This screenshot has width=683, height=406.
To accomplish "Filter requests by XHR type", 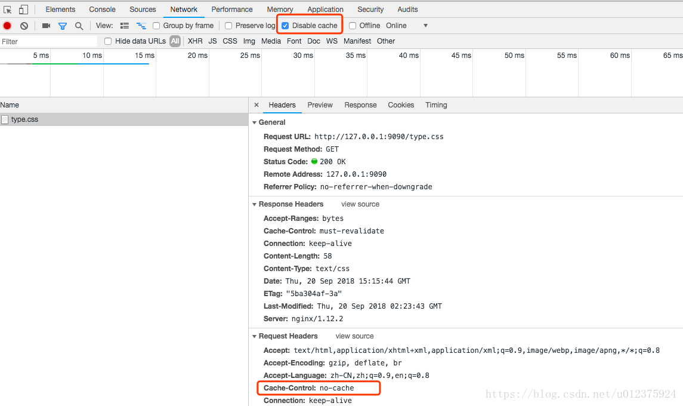I will (195, 41).
